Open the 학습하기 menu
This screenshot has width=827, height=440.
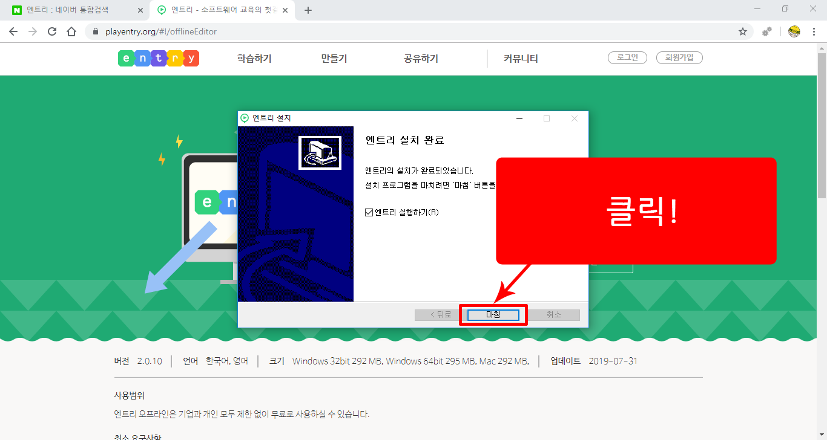254,59
